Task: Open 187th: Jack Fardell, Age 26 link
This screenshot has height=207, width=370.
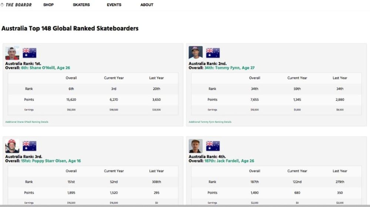Action: pos(229,161)
